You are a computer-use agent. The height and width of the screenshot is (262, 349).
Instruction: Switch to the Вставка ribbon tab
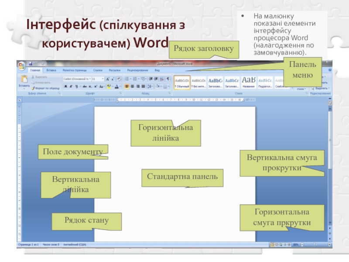coord(51,70)
